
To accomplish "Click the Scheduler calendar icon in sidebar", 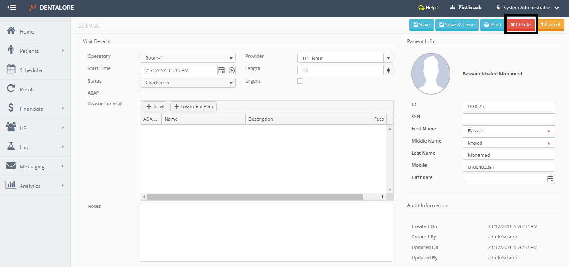I will 11,70.
